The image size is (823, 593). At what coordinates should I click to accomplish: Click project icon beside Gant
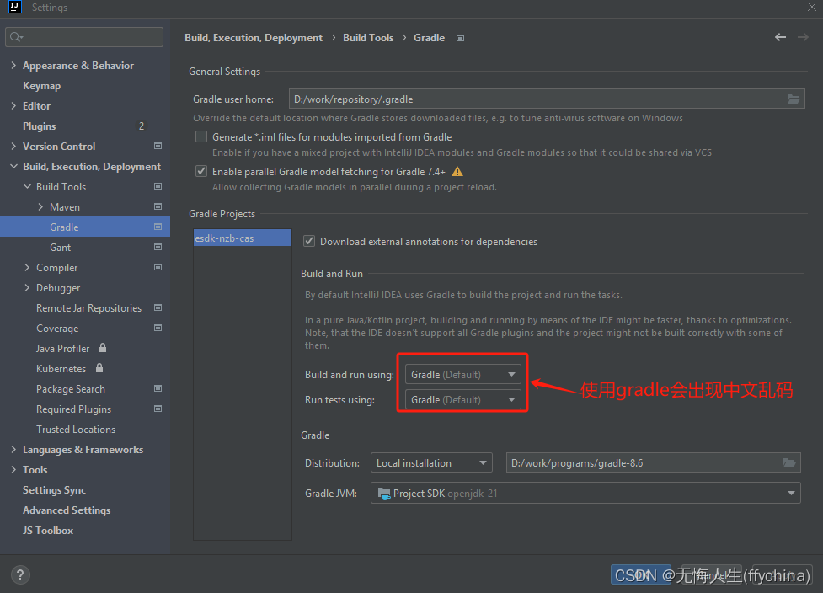[x=158, y=247]
